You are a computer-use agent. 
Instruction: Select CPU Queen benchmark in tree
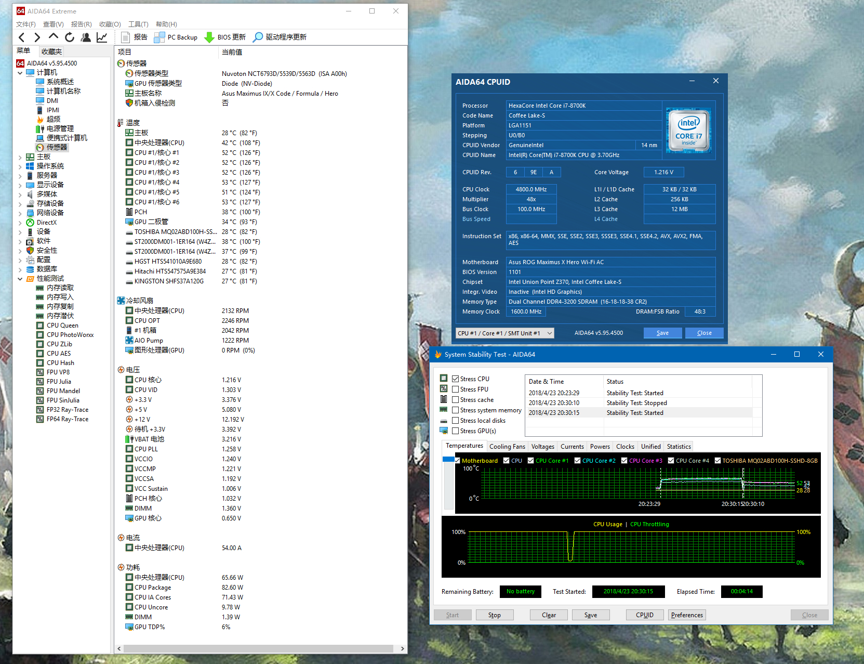(x=62, y=326)
